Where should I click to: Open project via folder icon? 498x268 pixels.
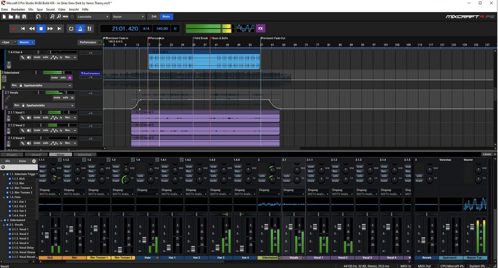coord(11,17)
